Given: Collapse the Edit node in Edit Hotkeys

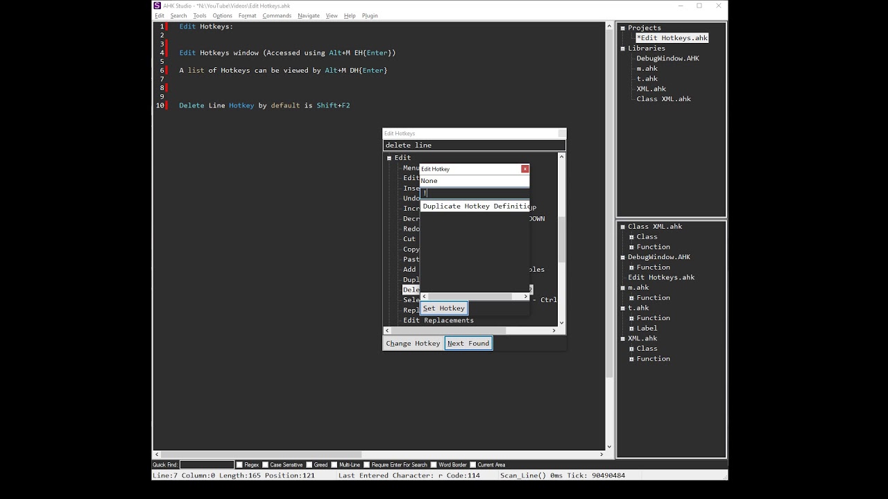Looking at the screenshot, I should click(x=389, y=158).
